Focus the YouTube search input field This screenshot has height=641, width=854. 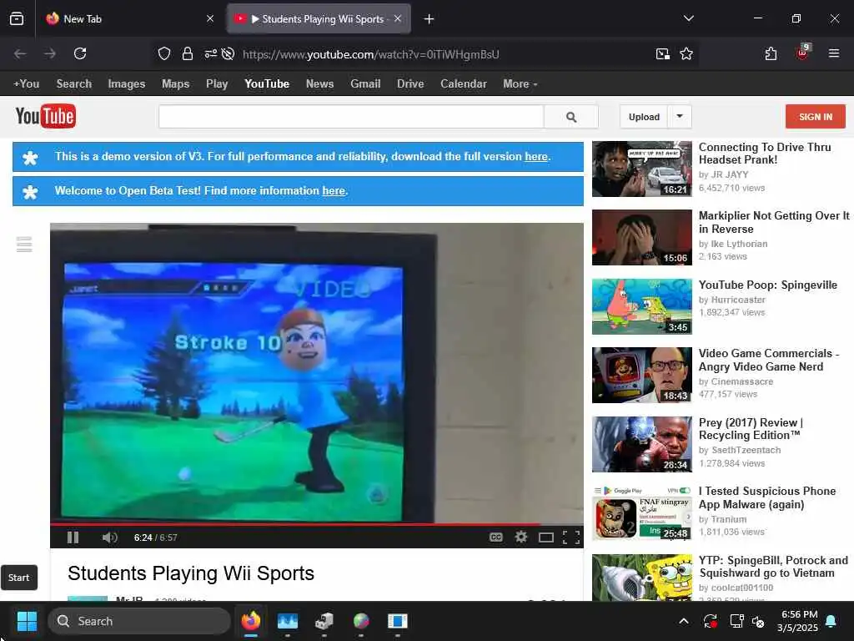pos(351,117)
